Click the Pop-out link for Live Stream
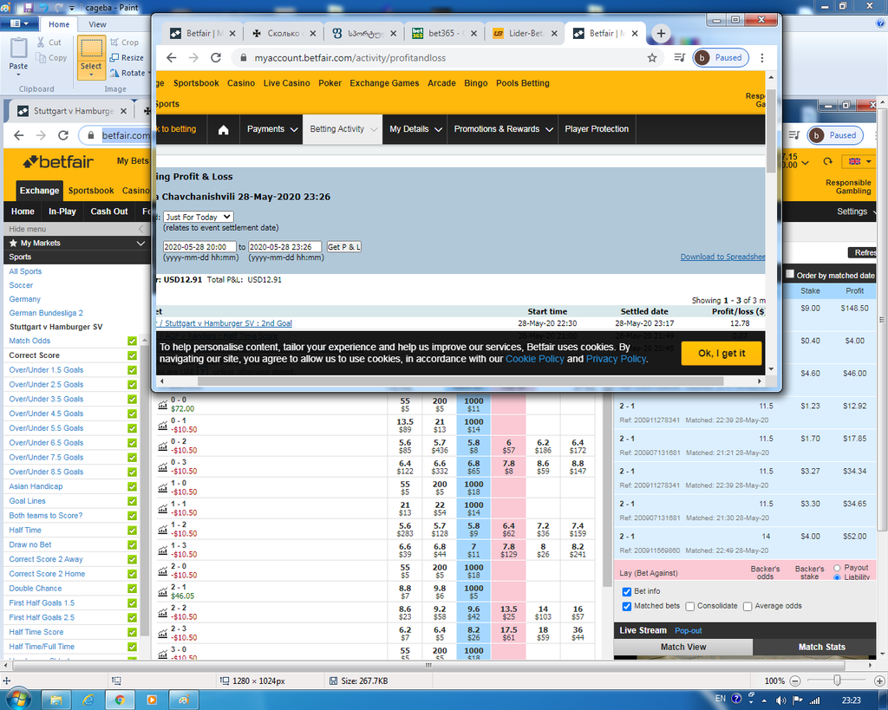This screenshot has width=888, height=710. [x=688, y=631]
